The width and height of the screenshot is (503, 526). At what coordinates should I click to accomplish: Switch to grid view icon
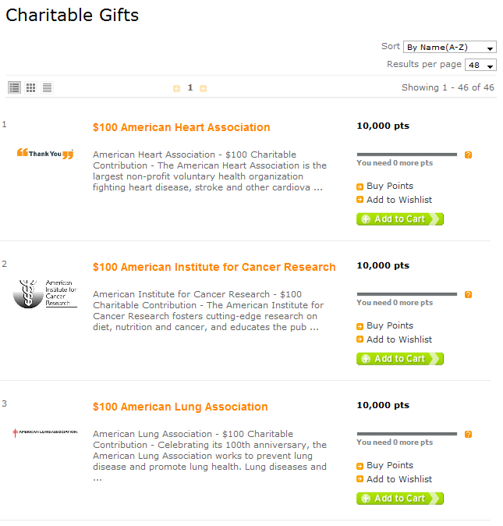[x=31, y=88]
